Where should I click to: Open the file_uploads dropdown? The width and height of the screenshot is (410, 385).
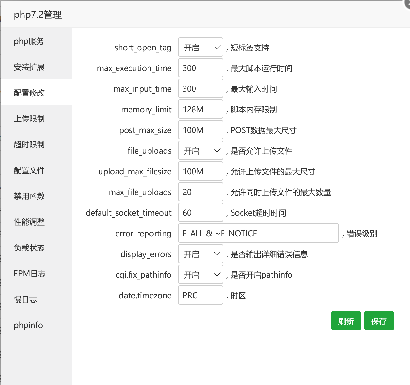pos(200,151)
